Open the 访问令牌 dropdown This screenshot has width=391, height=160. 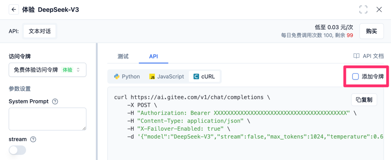pyautogui.click(x=47, y=70)
